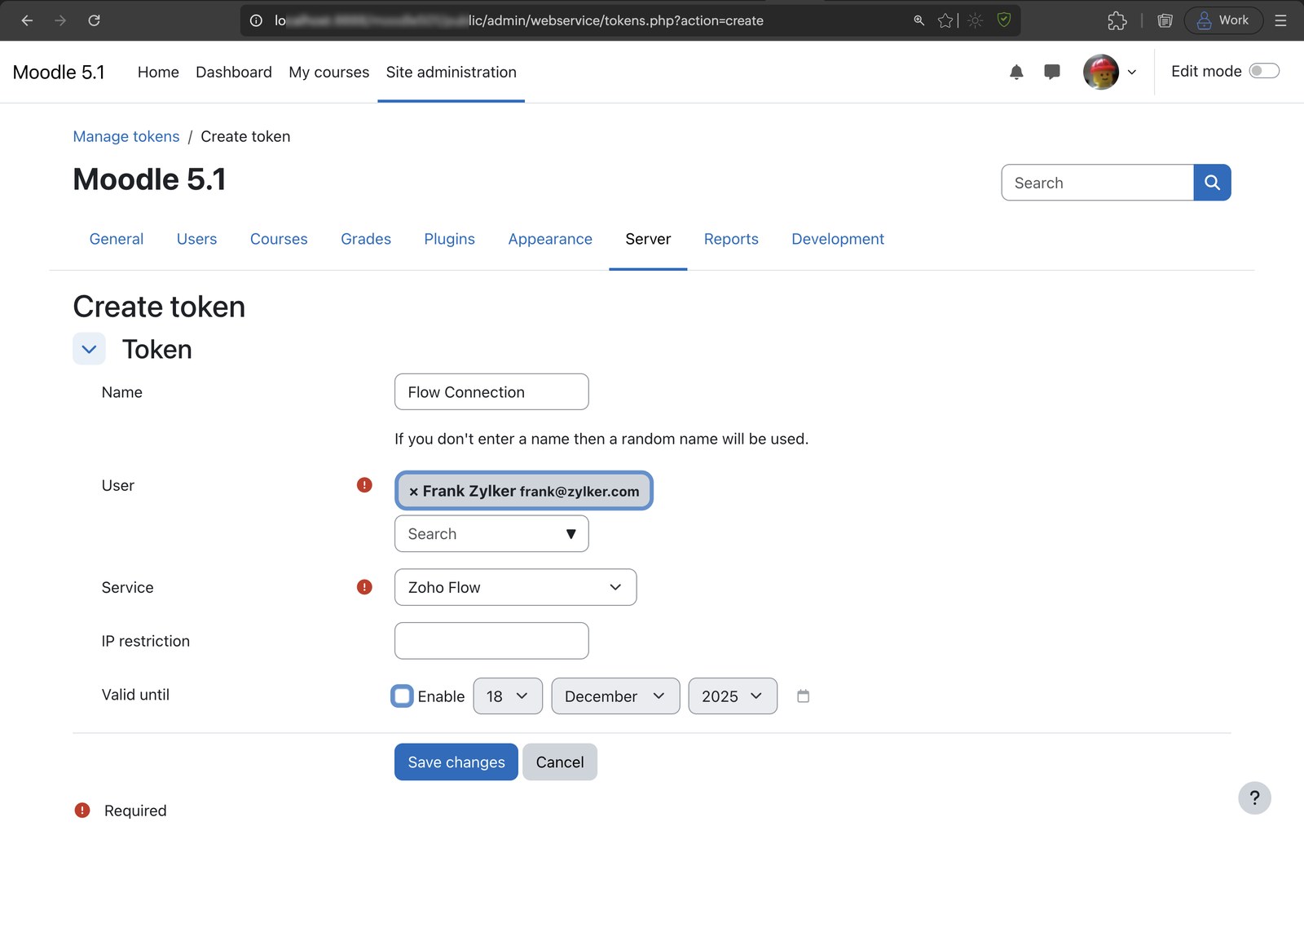Open the user Search dropdown arrow
Screen dimensions: 1304x932
[x=570, y=534]
